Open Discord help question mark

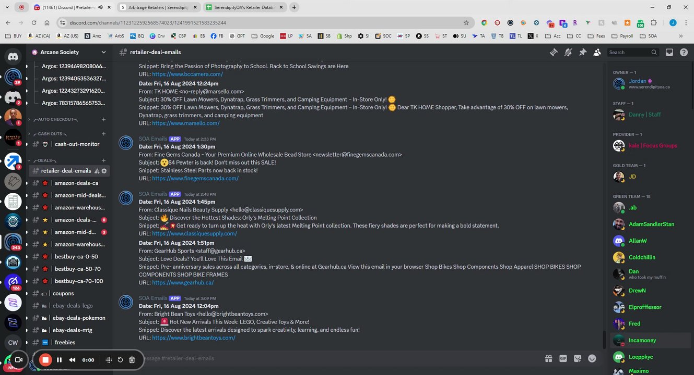[684, 52]
